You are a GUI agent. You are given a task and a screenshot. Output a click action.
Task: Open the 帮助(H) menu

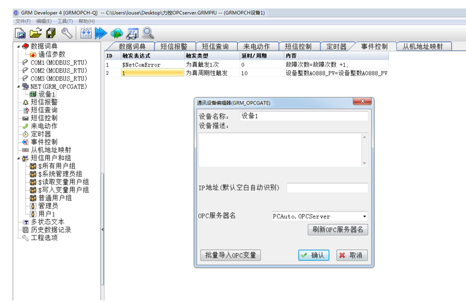click(x=87, y=21)
